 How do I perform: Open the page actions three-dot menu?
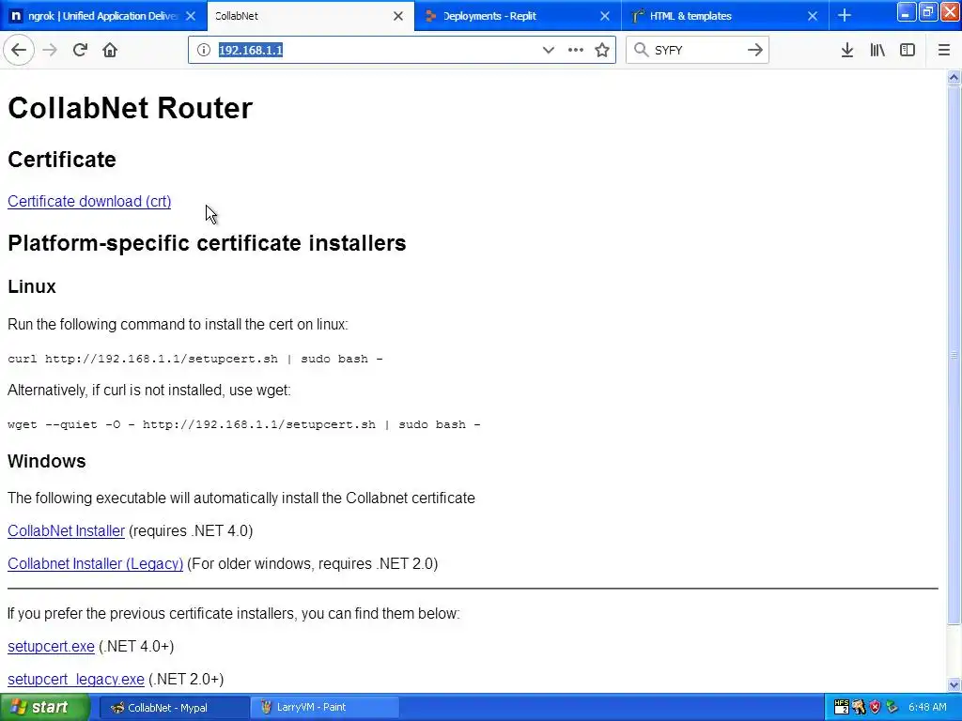coord(576,51)
